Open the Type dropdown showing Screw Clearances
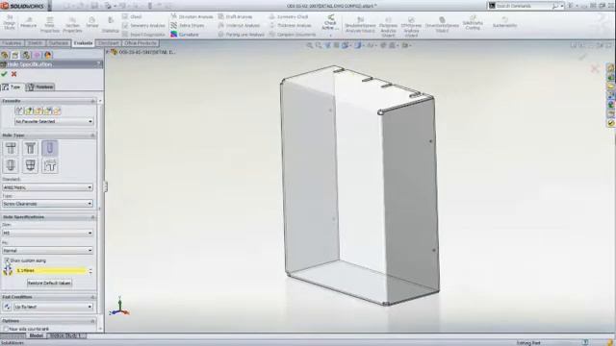Screen dimensions: 616x346 [x=47, y=204]
